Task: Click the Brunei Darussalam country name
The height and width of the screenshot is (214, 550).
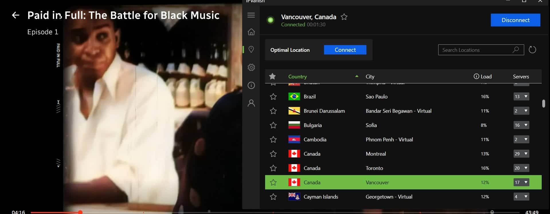Action: click(x=324, y=111)
